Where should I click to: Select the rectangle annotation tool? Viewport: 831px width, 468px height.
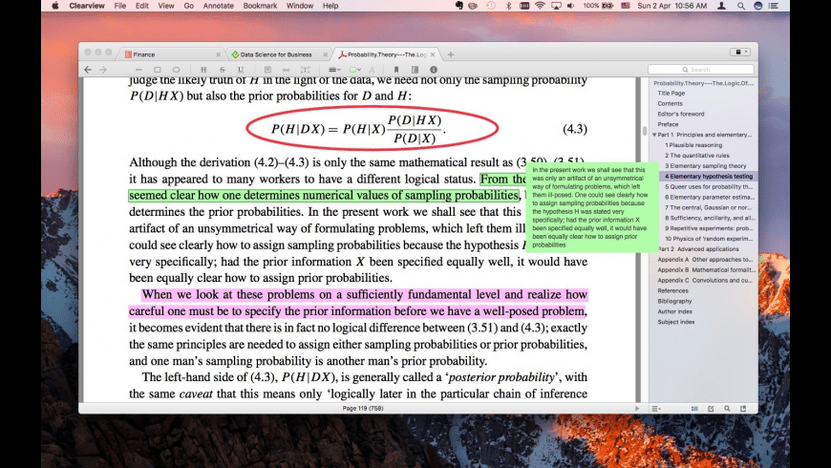coord(158,70)
